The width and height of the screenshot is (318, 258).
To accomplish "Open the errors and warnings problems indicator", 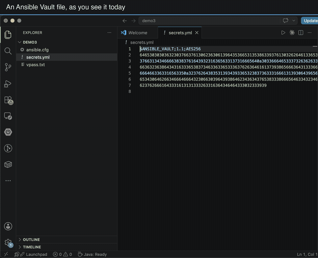I will (x=62, y=254).
